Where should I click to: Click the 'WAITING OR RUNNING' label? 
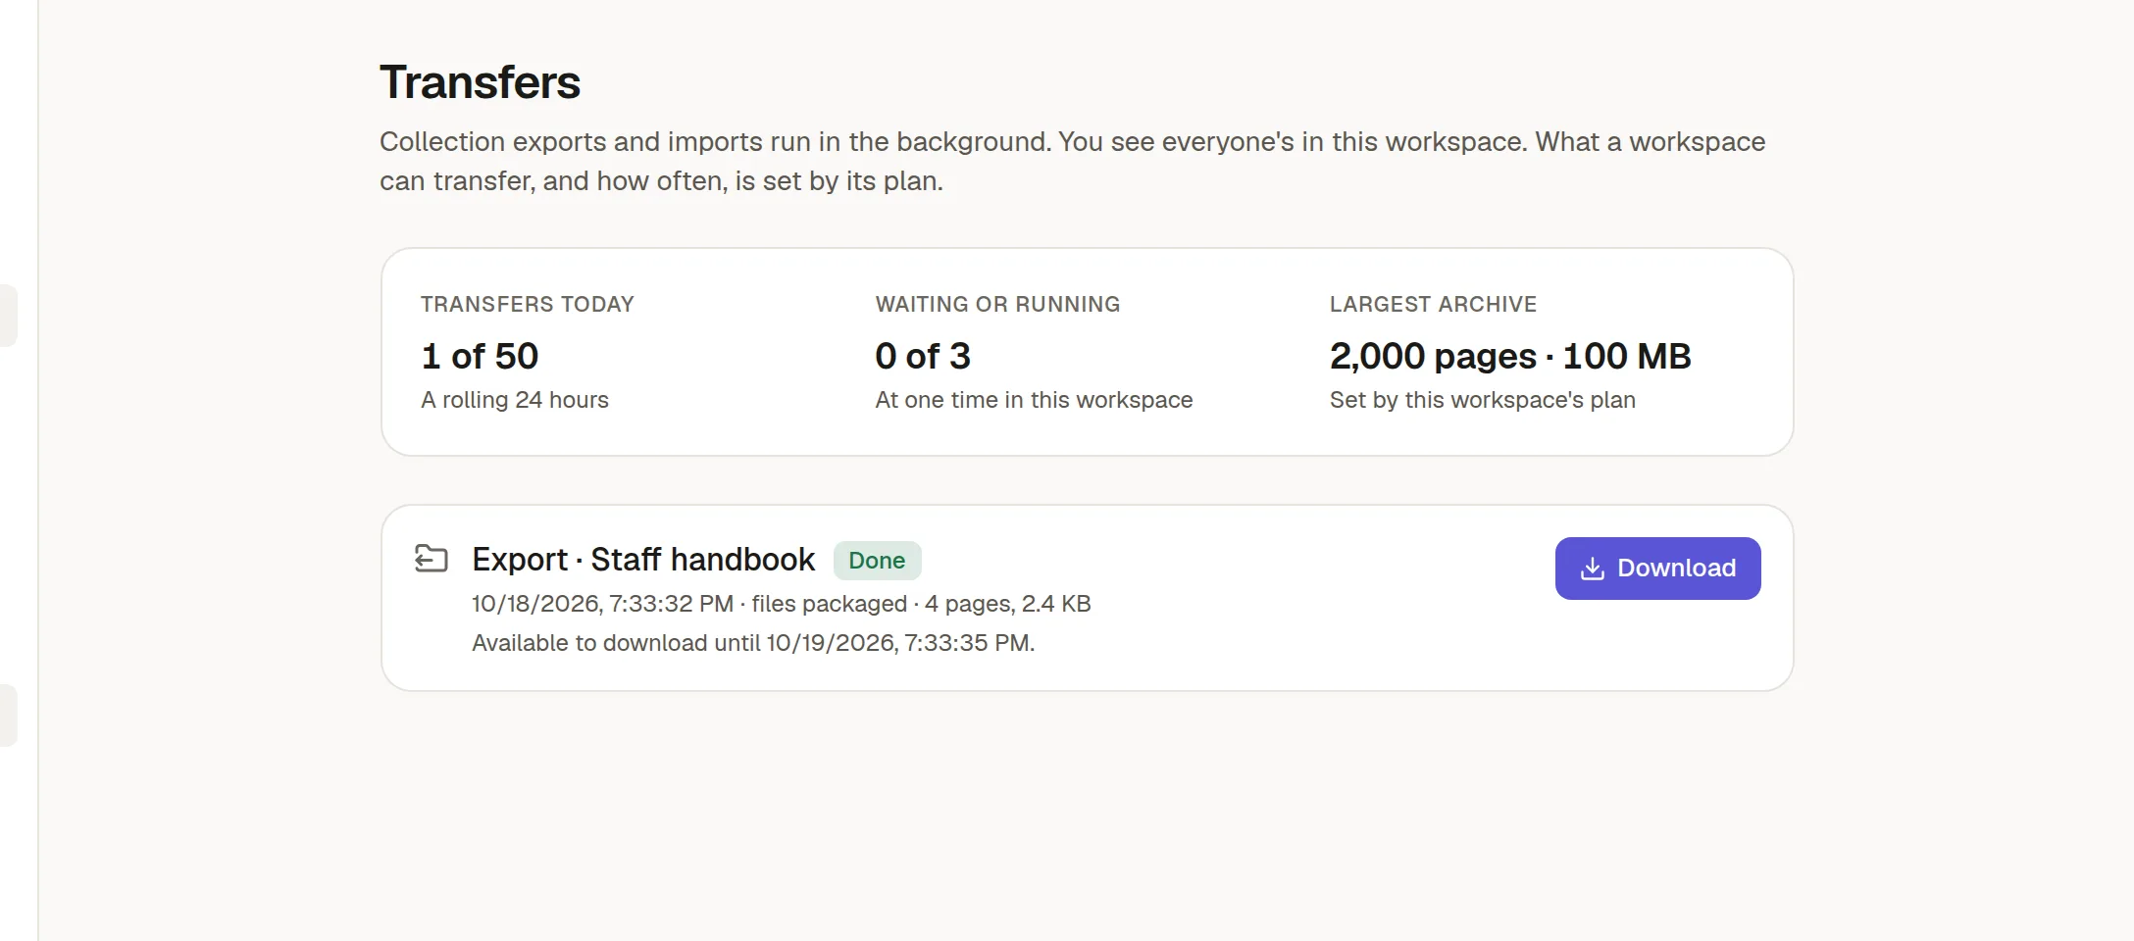click(x=997, y=304)
